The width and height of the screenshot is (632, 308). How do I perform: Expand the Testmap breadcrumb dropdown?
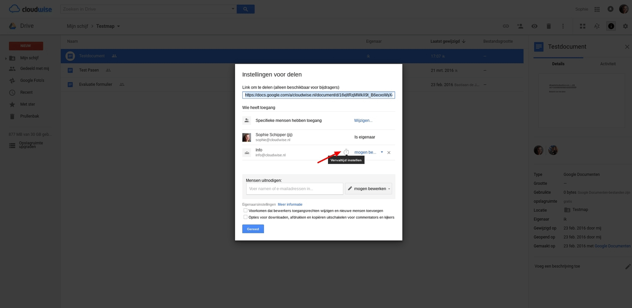tap(119, 26)
